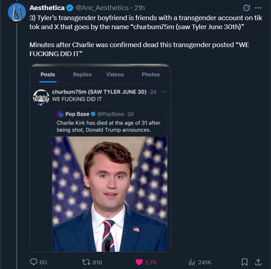Open the @Anc_Aesthetics handle link
Viewport: 271px width, 269px height.
pyautogui.click(x=102, y=8)
